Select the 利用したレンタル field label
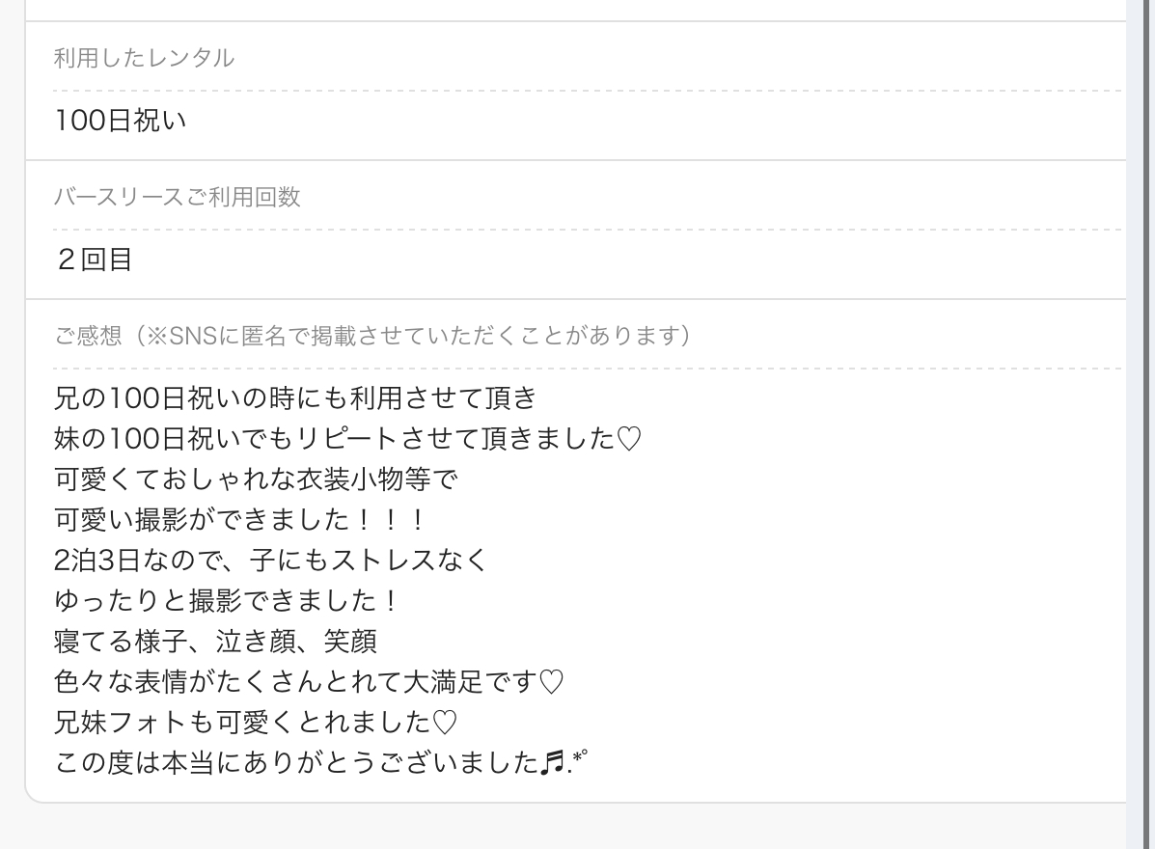This screenshot has width=1155, height=849. [x=144, y=58]
